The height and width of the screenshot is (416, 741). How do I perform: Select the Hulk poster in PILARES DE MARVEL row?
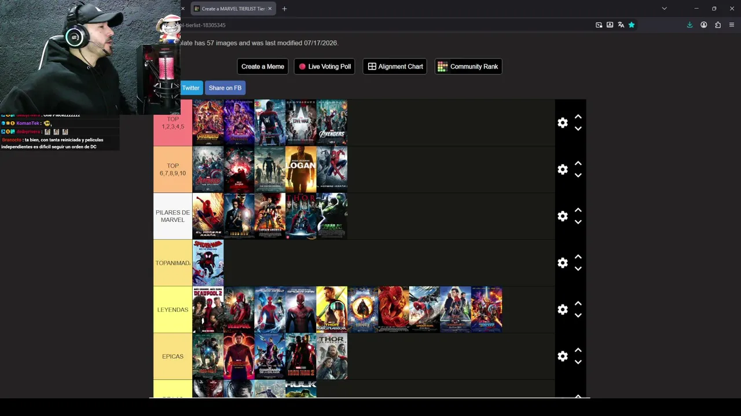click(x=332, y=216)
